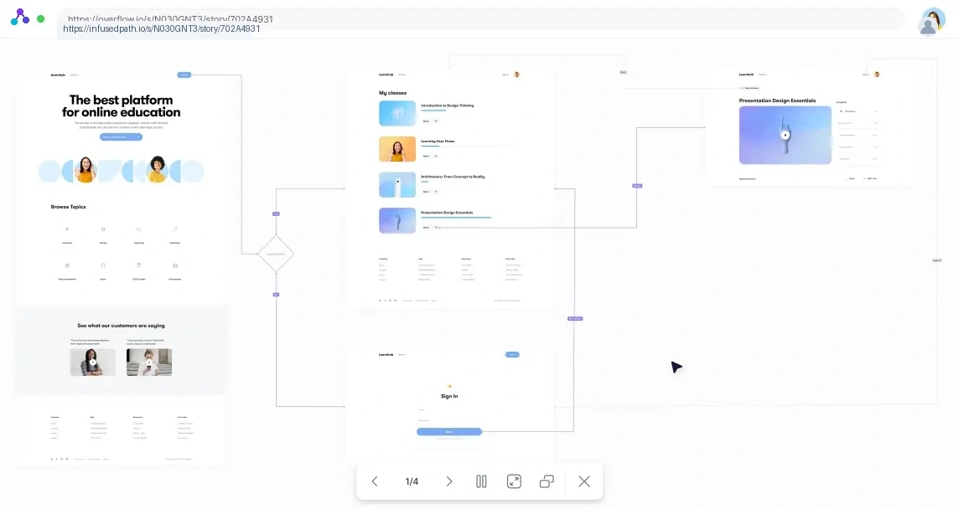
Task: Click the 1/4 step counter
Action: pos(412,481)
